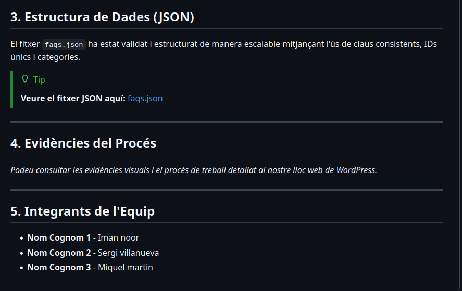The height and width of the screenshot is (291, 462).
Task: Click the lightbulb Tip icon
Action: tap(24, 80)
